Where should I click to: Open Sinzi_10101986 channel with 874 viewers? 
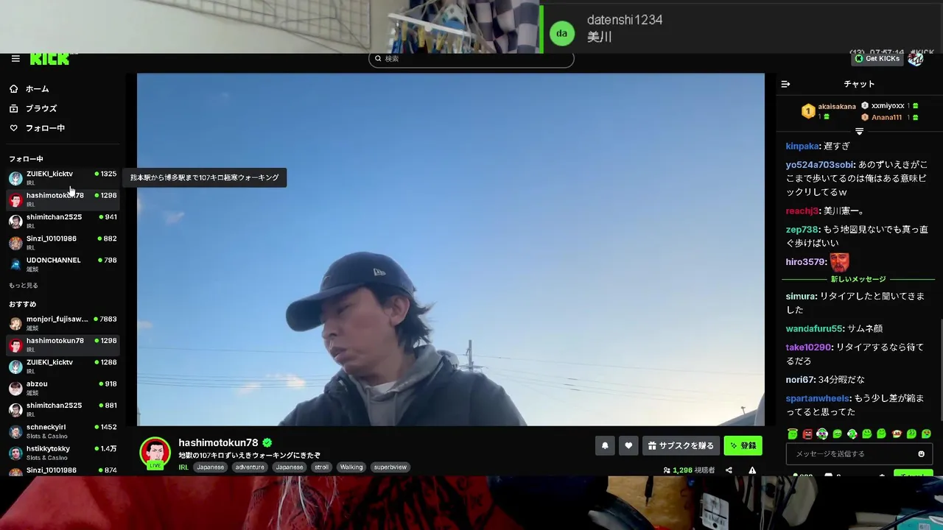pyautogui.click(x=63, y=471)
